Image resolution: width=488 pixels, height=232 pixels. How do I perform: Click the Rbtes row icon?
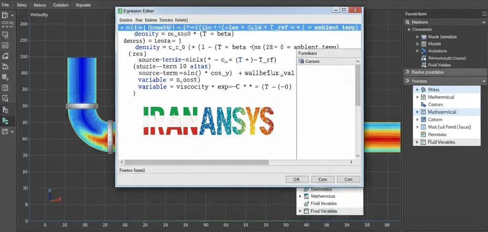(423, 90)
